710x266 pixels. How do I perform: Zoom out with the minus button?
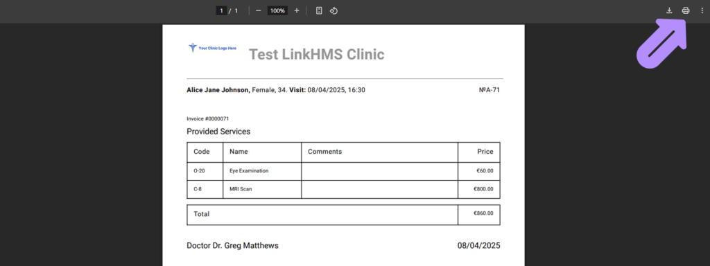point(258,10)
